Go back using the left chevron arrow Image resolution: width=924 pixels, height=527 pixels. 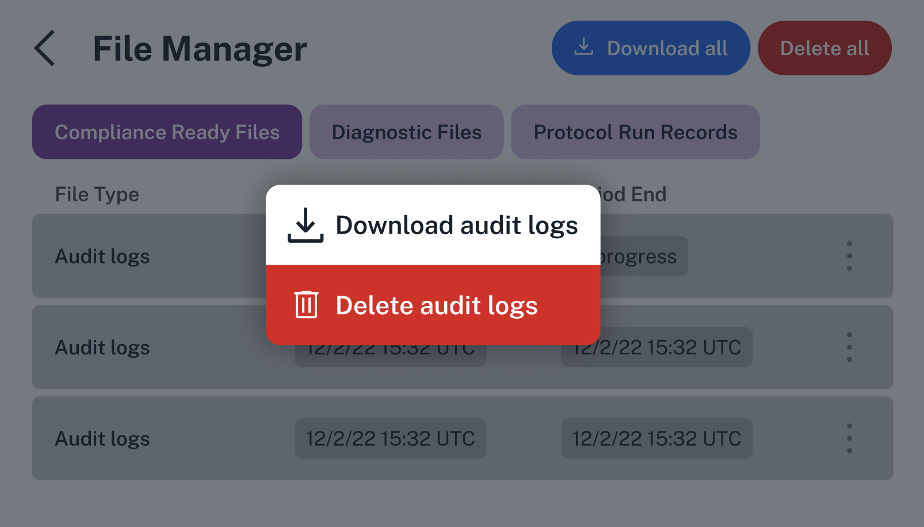[44, 48]
